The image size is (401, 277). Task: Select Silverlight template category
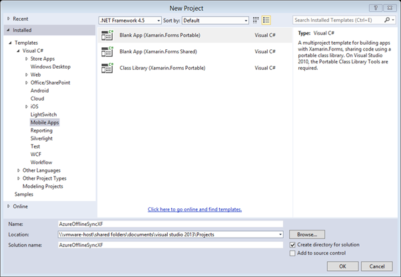[41, 138]
